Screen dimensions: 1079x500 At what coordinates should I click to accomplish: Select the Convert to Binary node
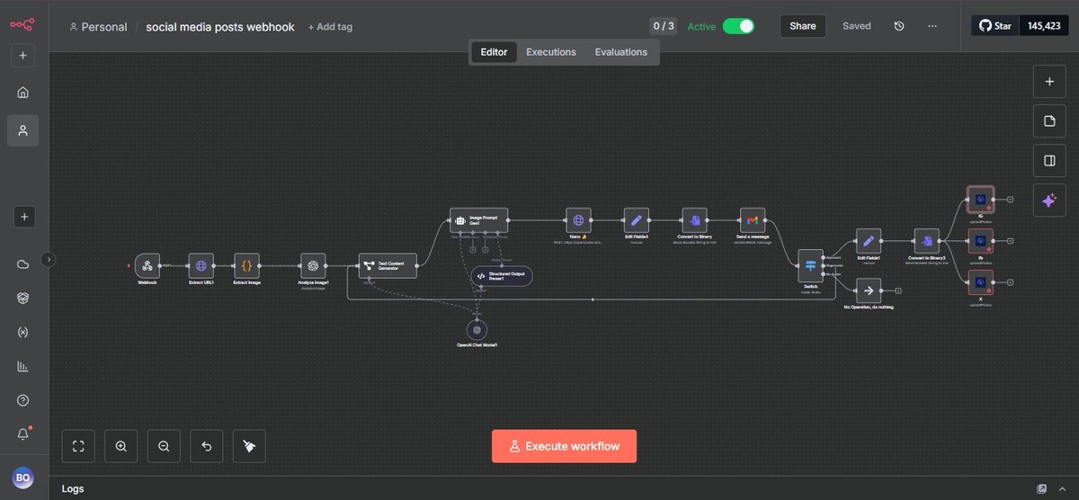click(x=694, y=220)
